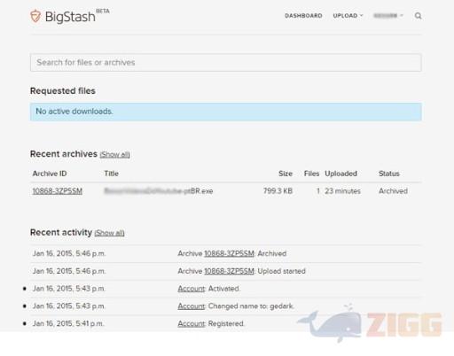Click the BigStash brand name text
Viewport: 454px width, 356px height.
point(70,17)
